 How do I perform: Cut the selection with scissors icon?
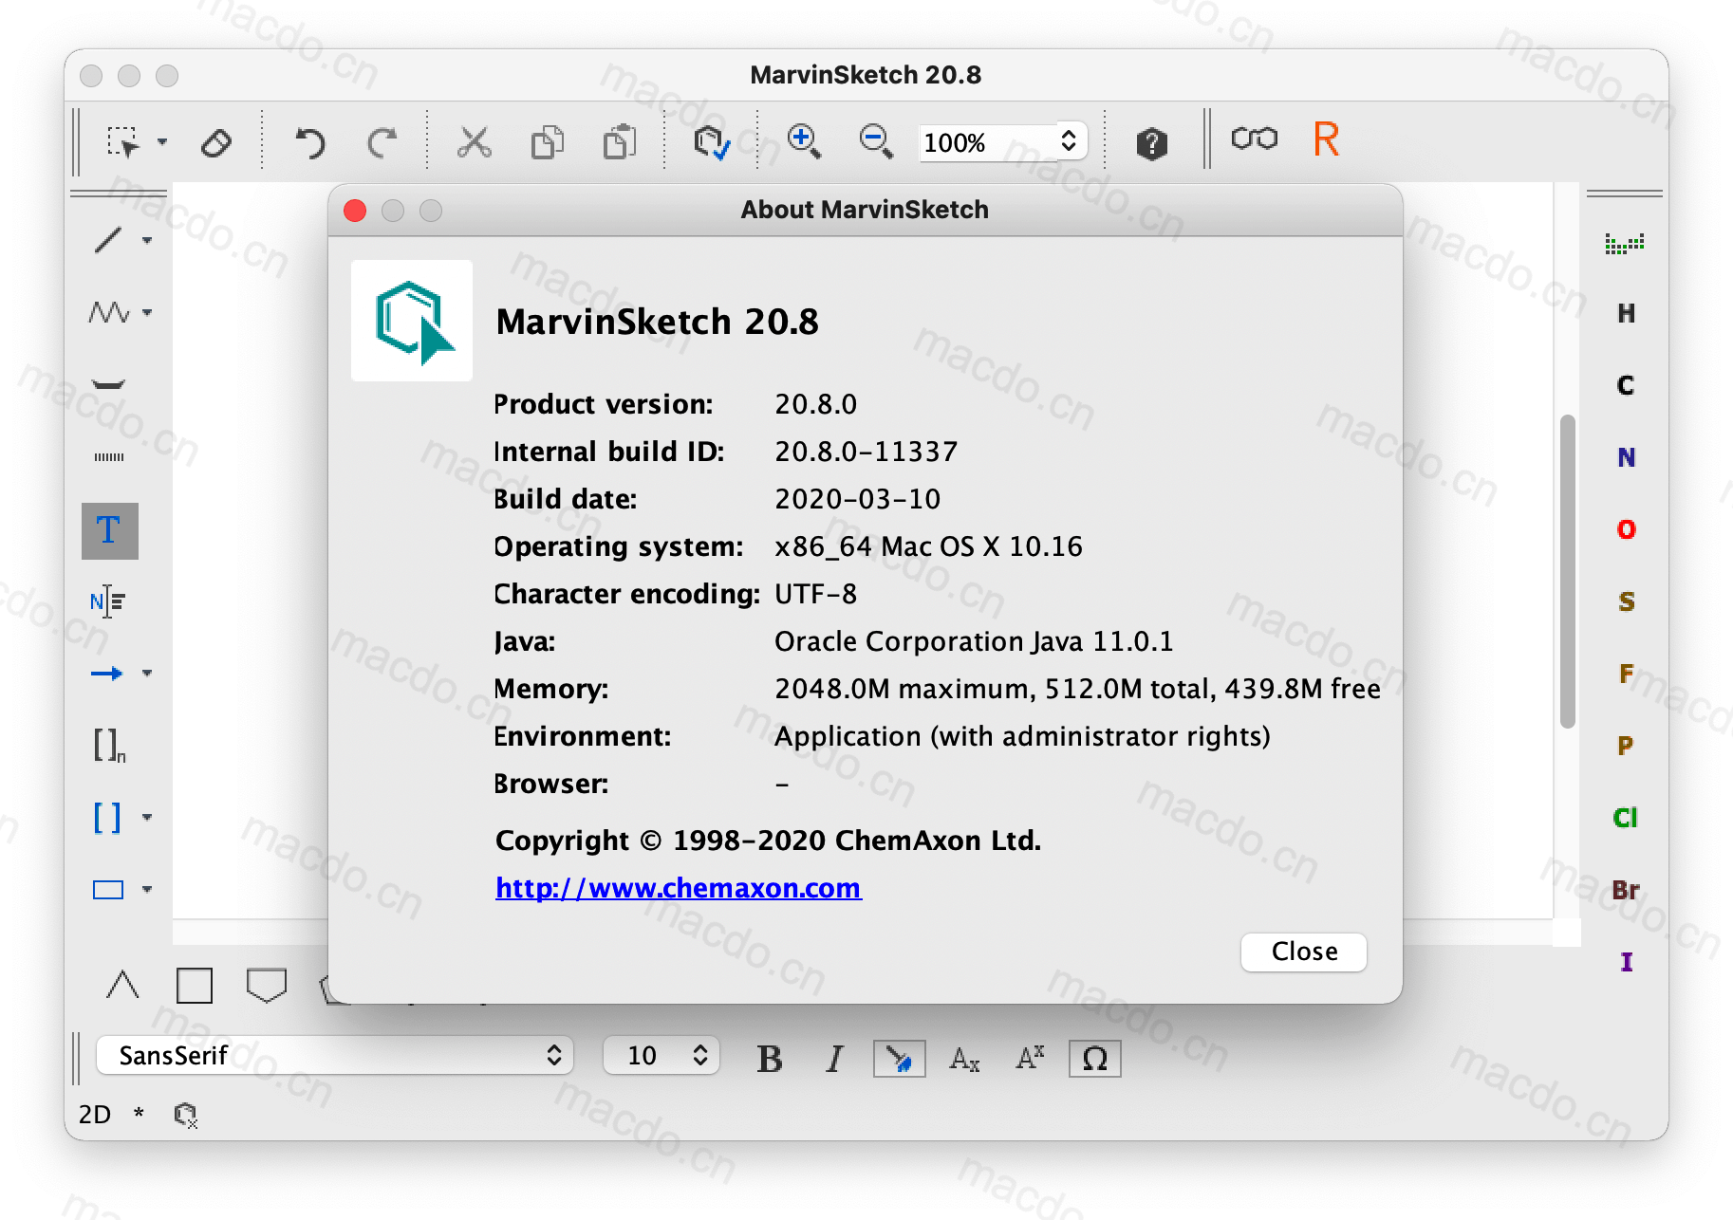474,142
